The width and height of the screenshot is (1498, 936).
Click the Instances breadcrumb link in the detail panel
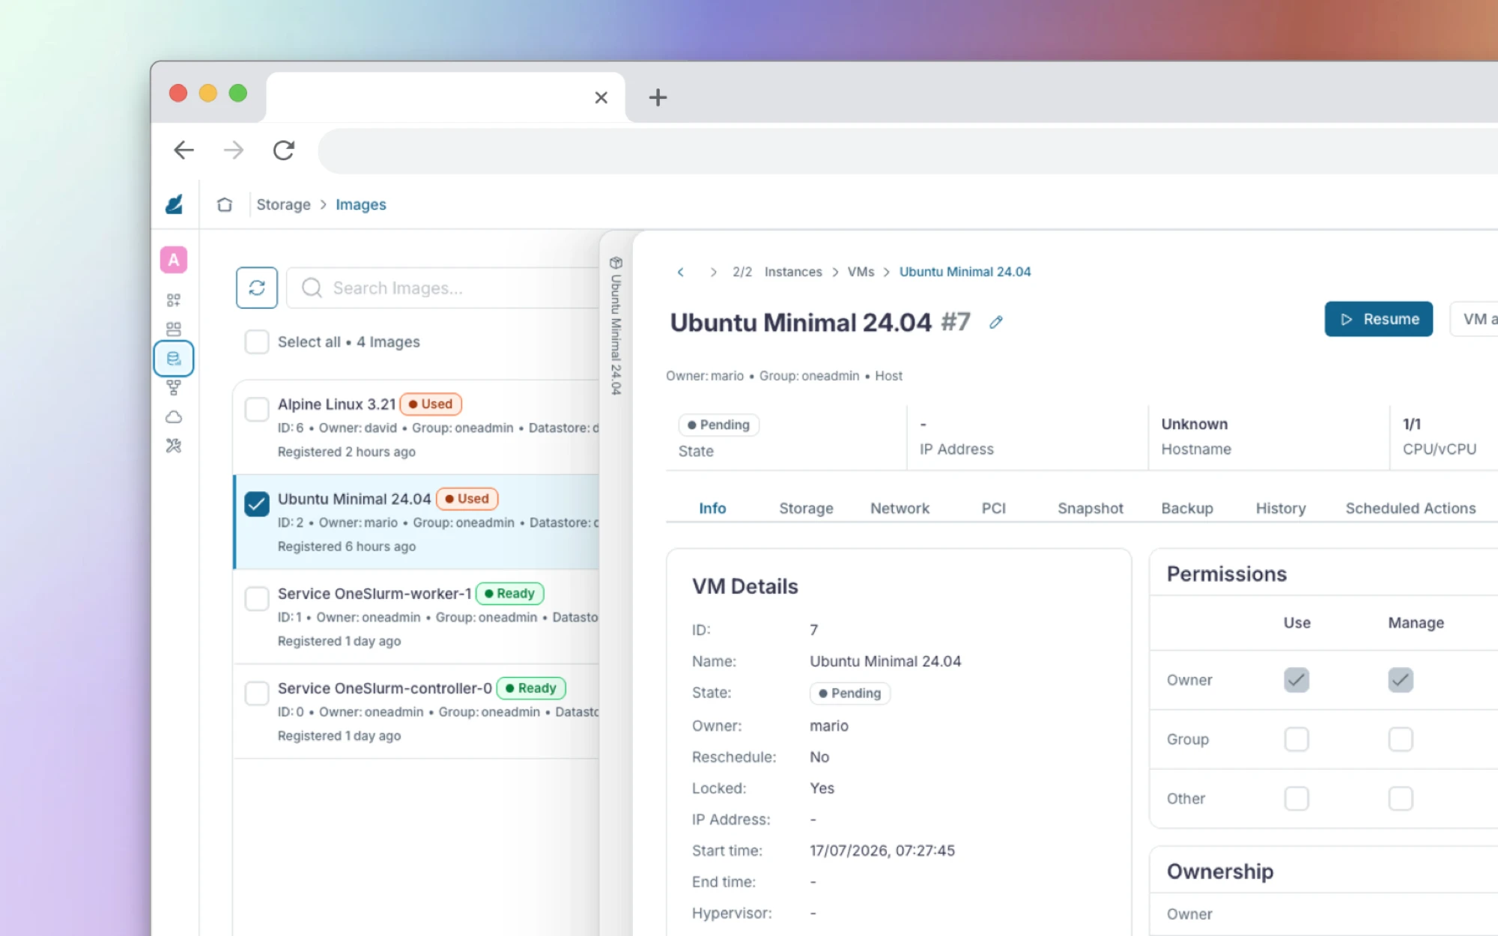click(x=793, y=272)
